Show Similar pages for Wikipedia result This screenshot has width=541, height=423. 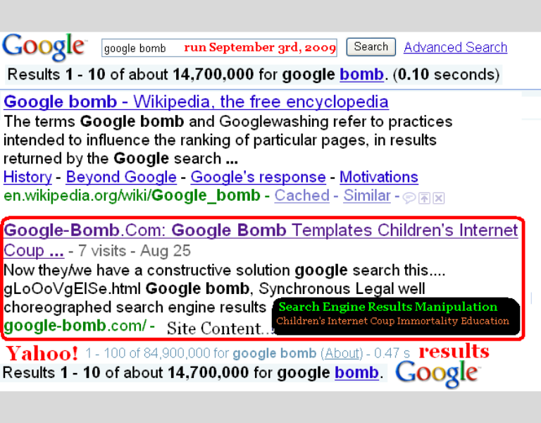tap(366, 196)
